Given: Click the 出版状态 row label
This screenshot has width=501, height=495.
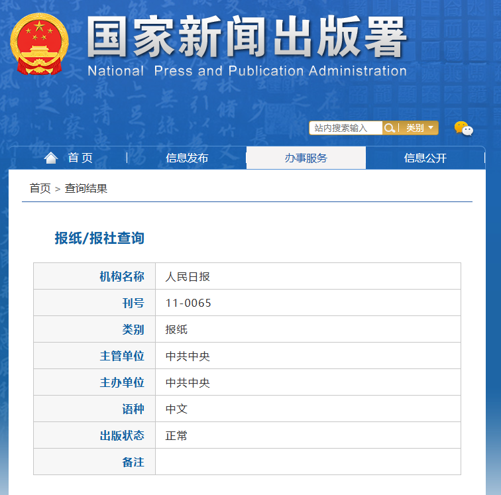Looking at the screenshot, I should pyautogui.click(x=122, y=435).
